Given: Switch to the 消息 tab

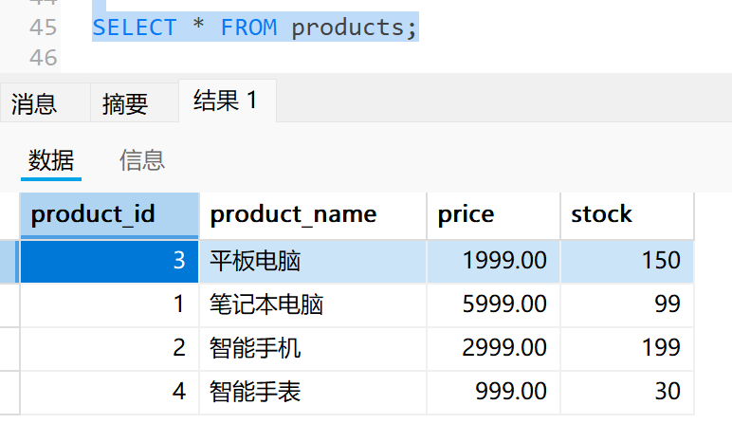Looking at the screenshot, I should click(34, 102).
